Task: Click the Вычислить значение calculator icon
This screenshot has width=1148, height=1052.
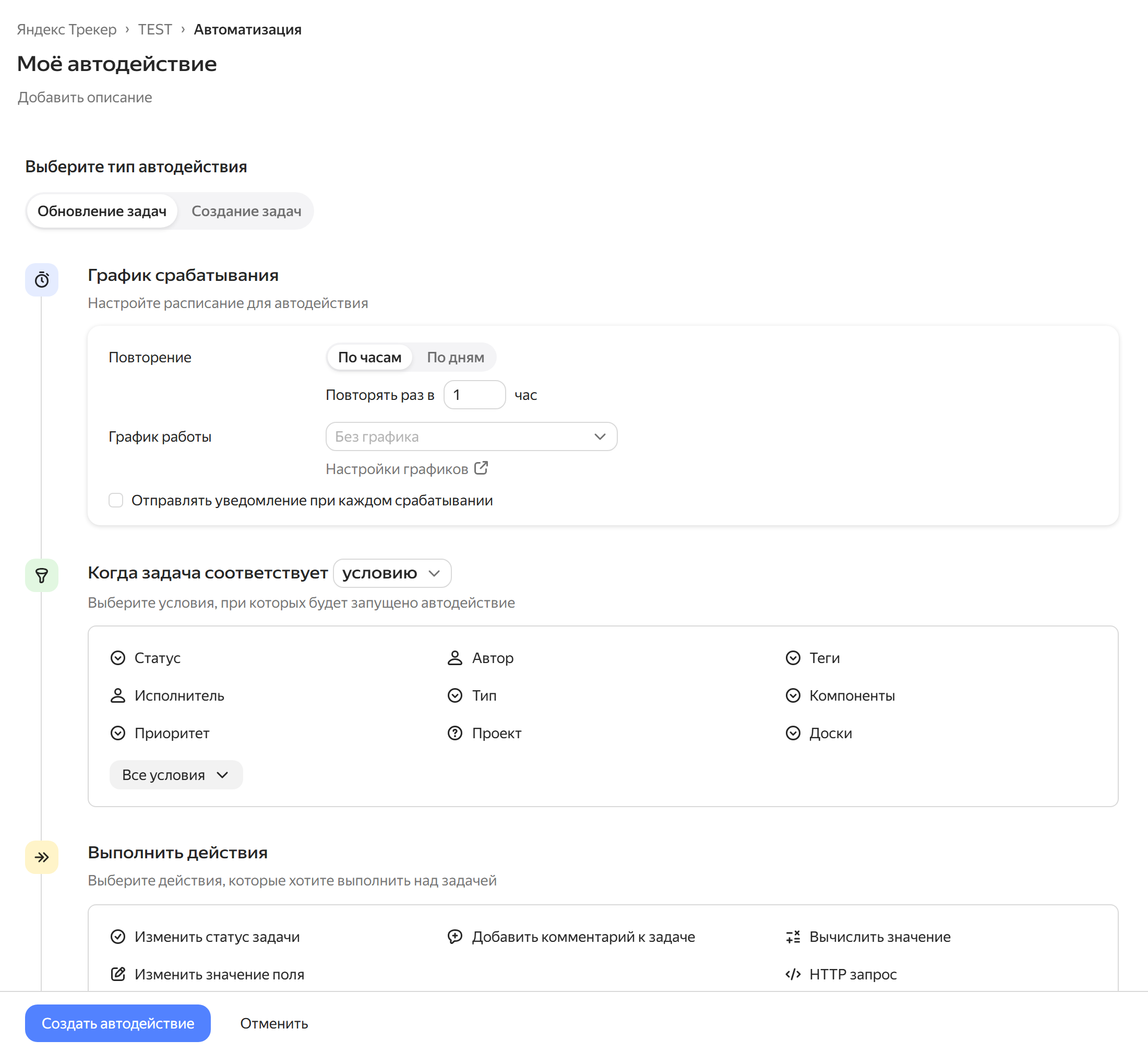Action: click(x=793, y=937)
